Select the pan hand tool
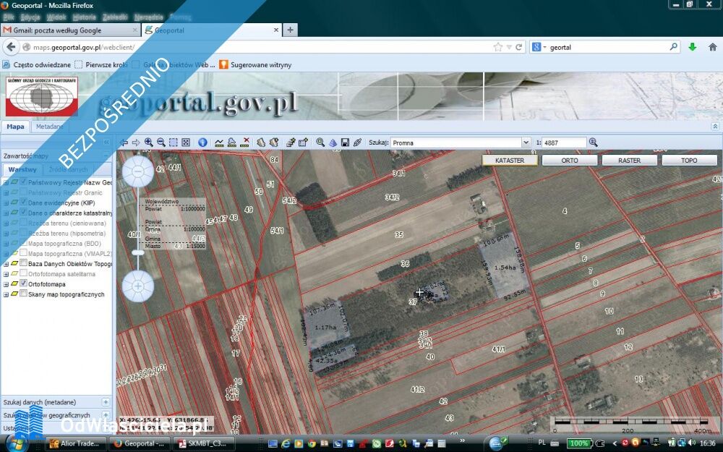Viewport: 723px width, 452px height. (261, 142)
